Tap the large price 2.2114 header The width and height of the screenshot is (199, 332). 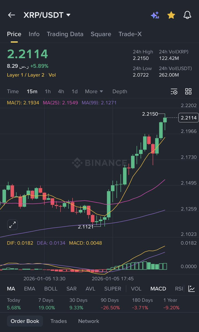27,54
